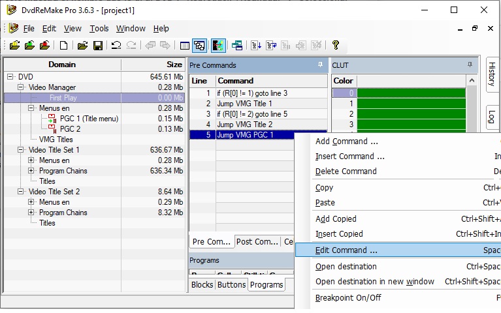The height and width of the screenshot is (313, 501).
Task: Click the teal cascading windows icon
Action: [237, 45]
